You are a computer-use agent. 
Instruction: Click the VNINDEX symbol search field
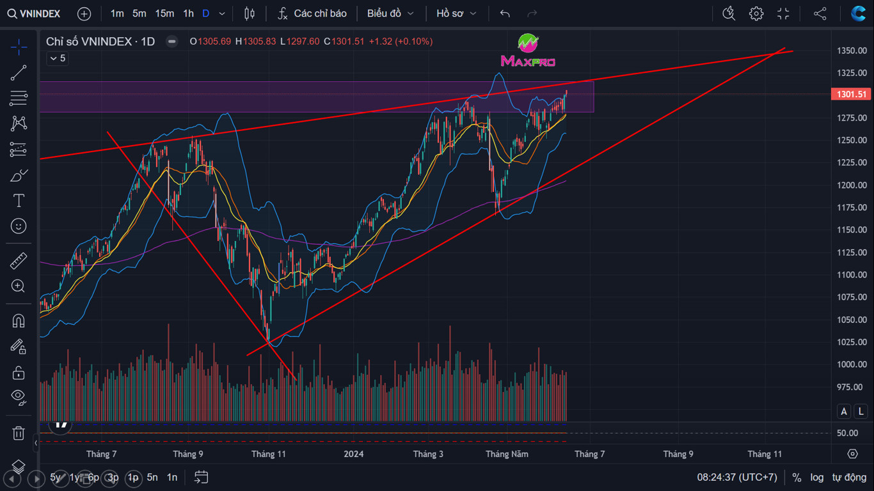[x=35, y=13]
